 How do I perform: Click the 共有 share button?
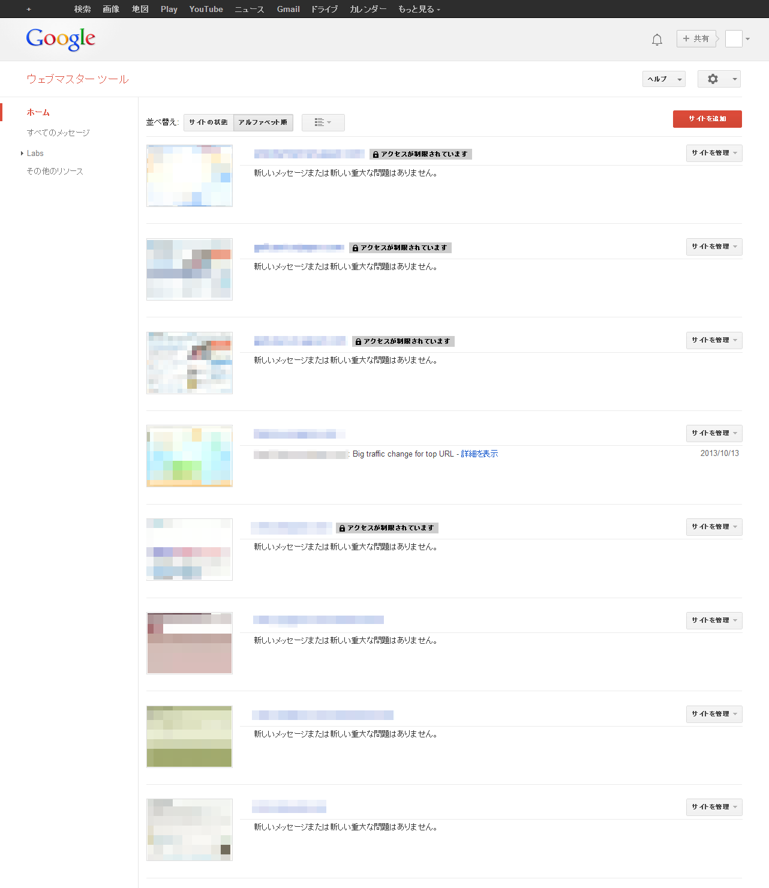(x=696, y=39)
